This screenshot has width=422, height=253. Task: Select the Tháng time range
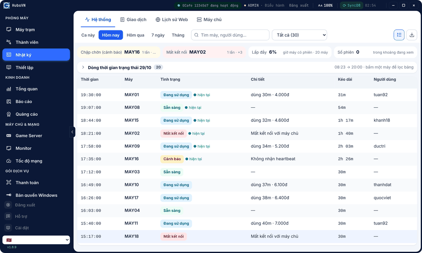178,35
